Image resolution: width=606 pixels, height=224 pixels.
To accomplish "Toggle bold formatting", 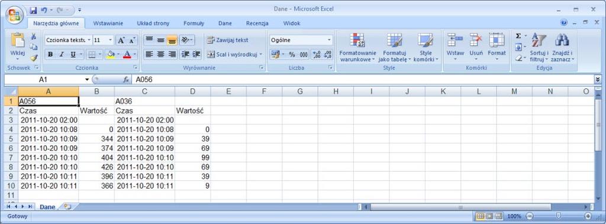I will [50, 55].
